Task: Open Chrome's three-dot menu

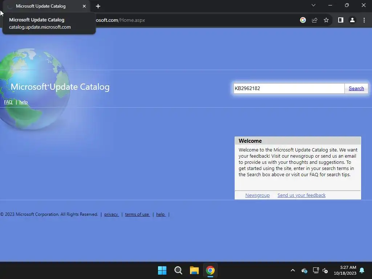Action: 364,20
